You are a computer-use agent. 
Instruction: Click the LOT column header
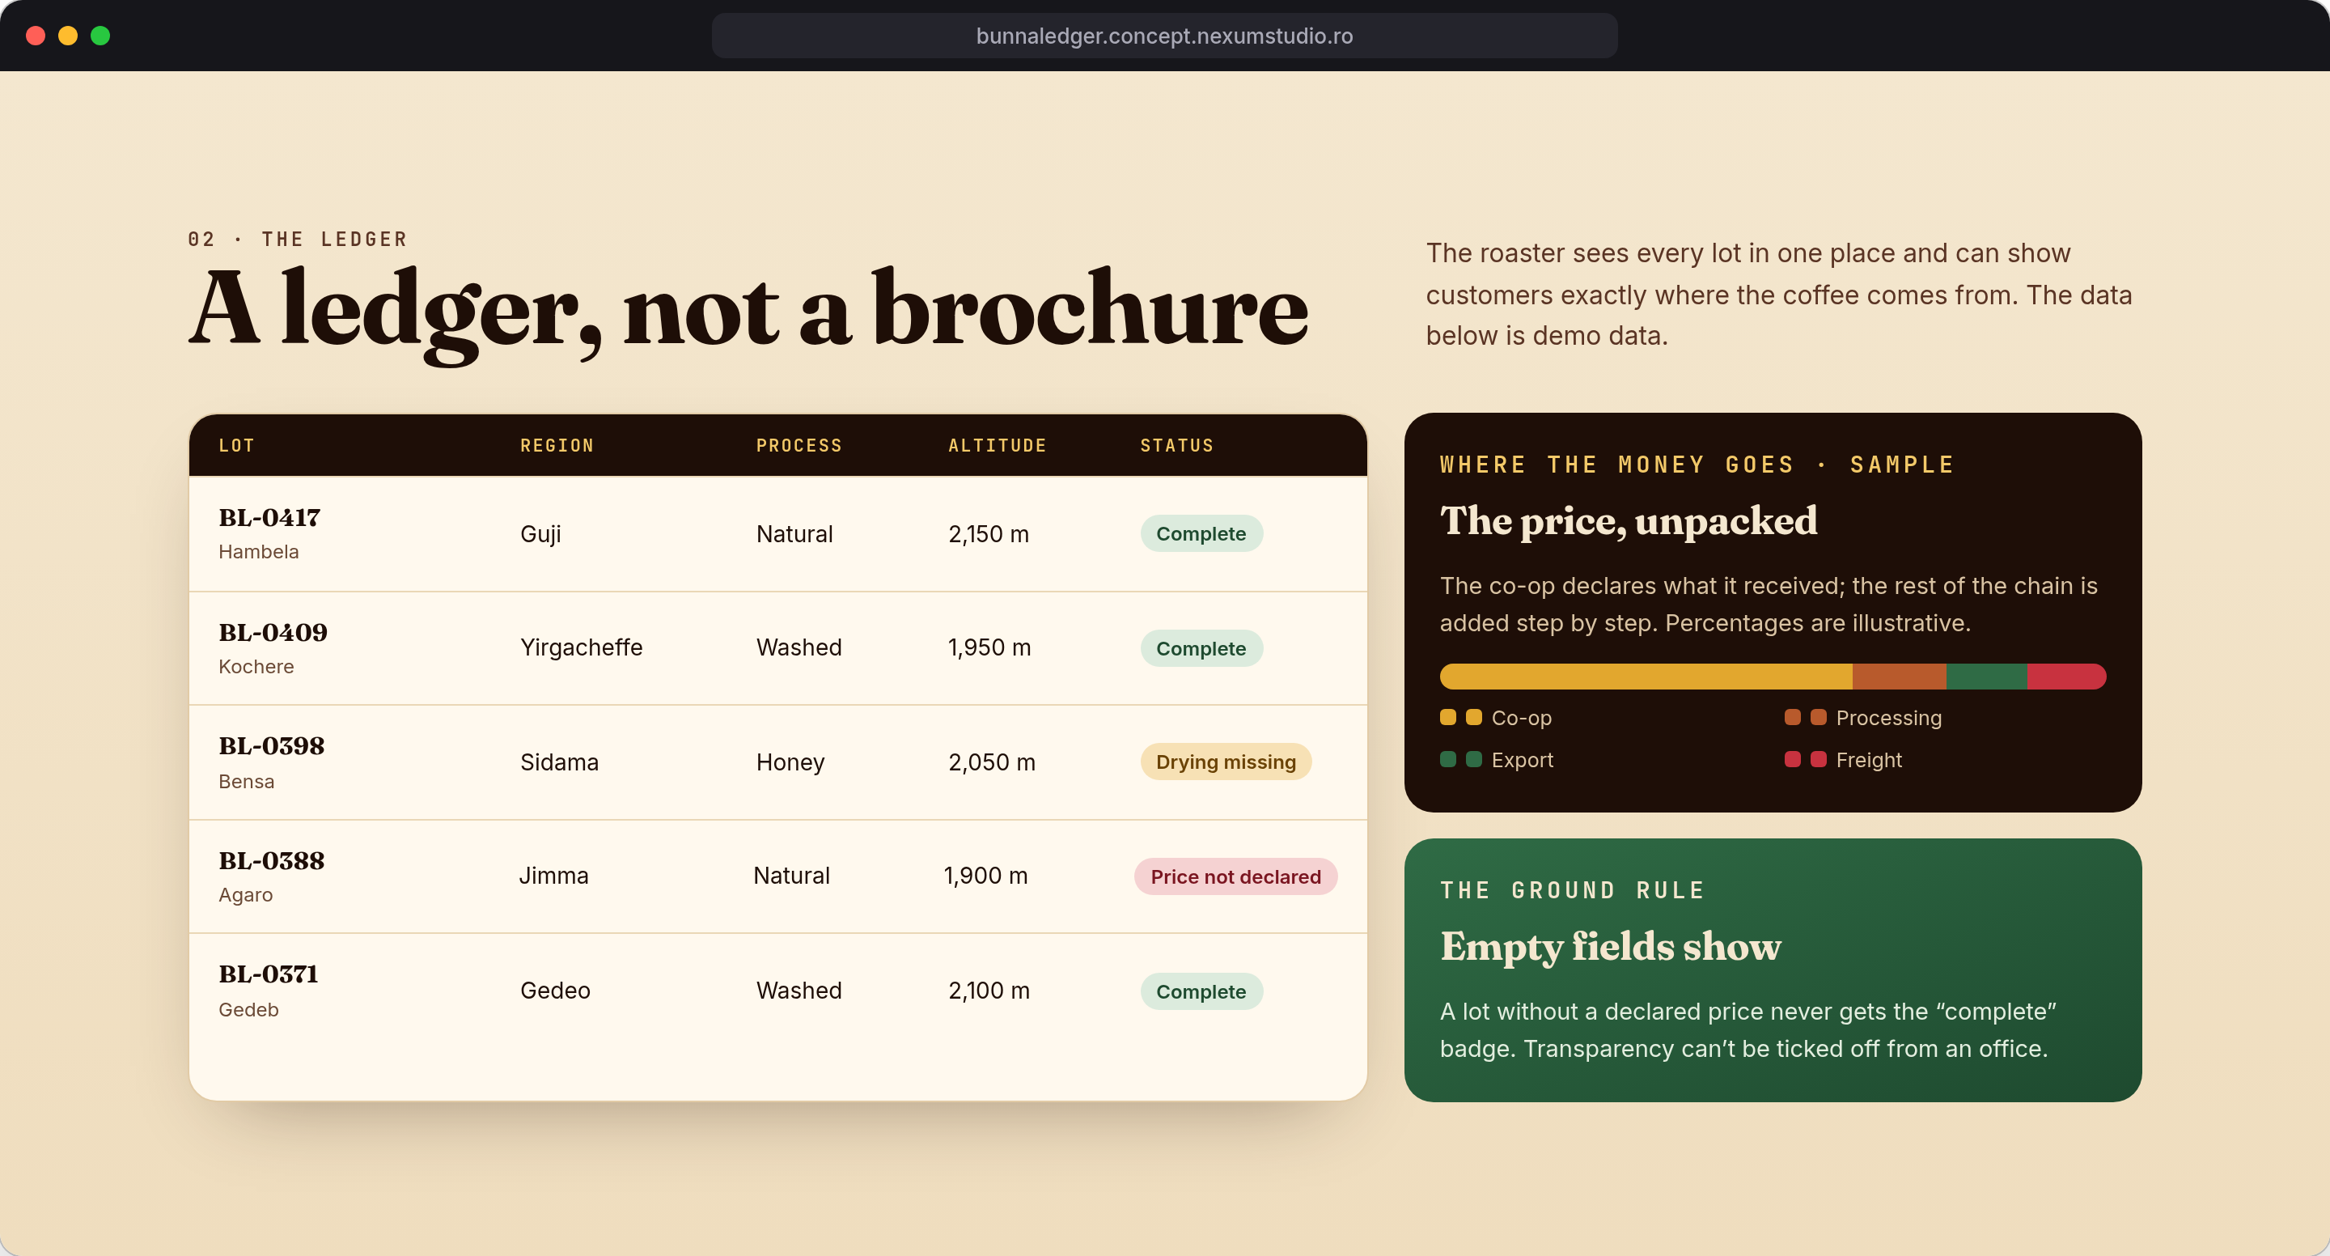pos(236,445)
